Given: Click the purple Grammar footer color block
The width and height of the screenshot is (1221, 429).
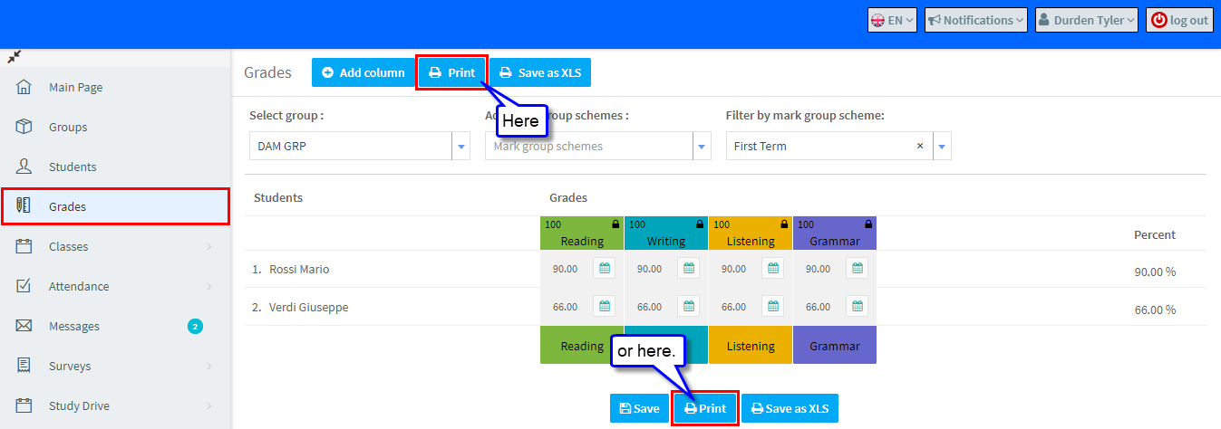Looking at the screenshot, I should tap(834, 346).
